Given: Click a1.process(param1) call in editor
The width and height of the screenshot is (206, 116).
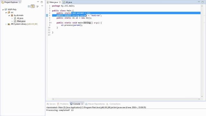Looking at the screenshot, I should 72,25.
